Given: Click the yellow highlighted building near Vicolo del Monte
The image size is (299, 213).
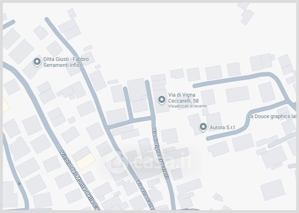Looking at the screenshot, I should click(x=86, y=162).
